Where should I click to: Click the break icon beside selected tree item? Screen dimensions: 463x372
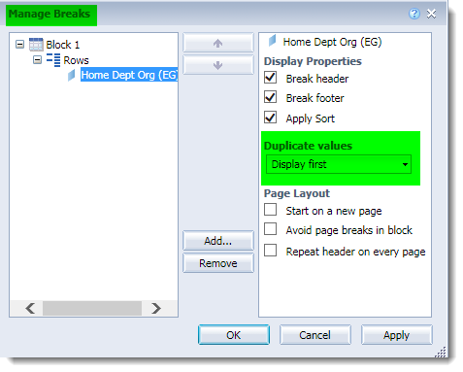72,75
